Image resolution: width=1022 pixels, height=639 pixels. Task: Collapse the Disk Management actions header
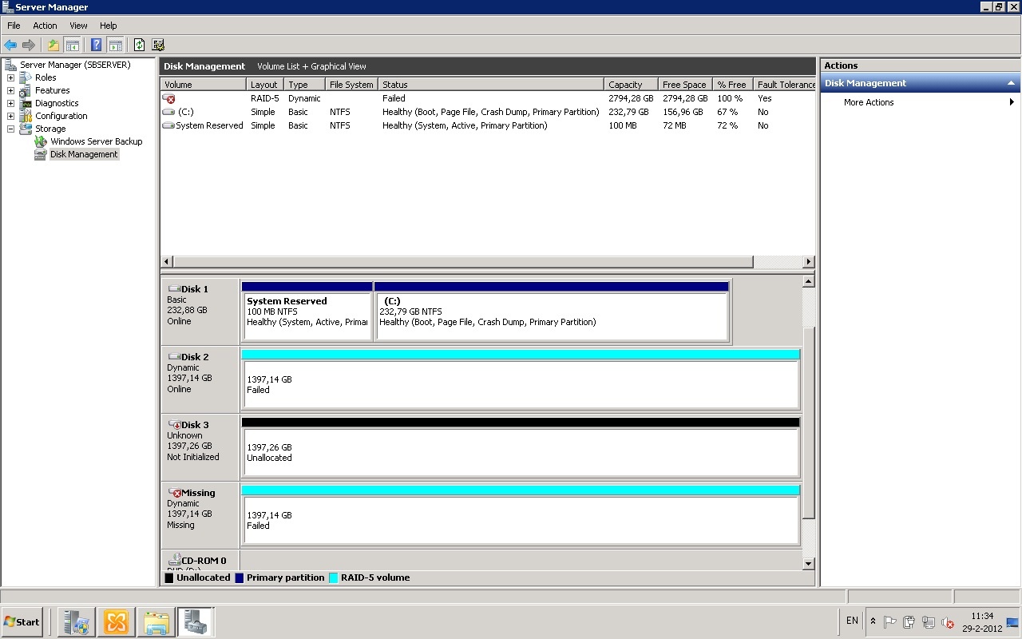pyautogui.click(x=1012, y=82)
